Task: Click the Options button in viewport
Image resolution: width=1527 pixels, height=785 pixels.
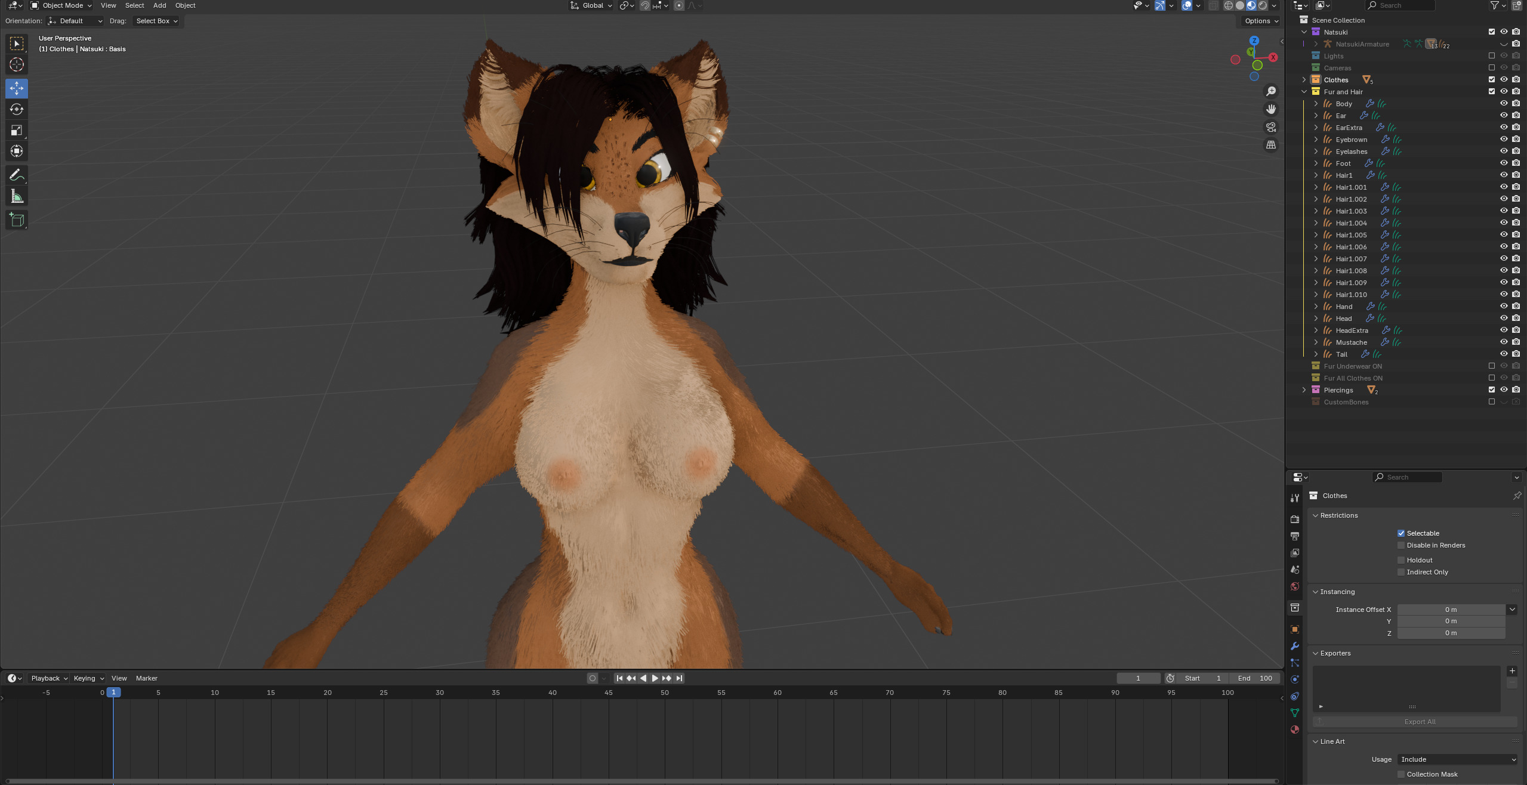Action: tap(1261, 21)
